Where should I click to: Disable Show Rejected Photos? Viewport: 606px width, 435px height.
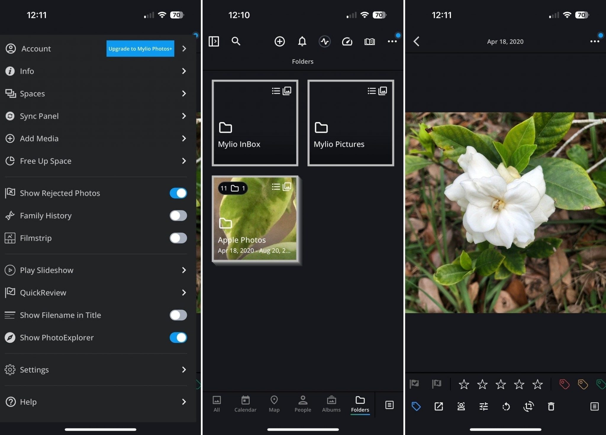(x=178, y=193)
